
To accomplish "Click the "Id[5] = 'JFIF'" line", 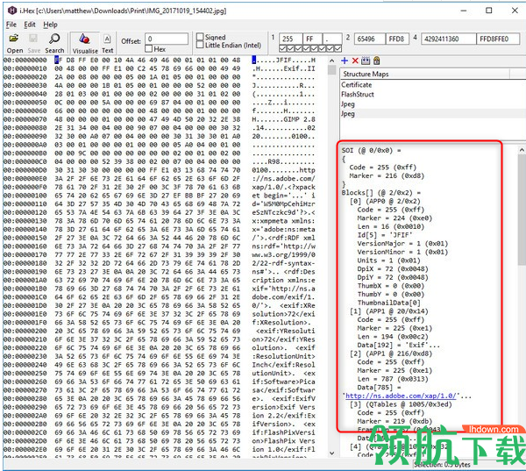I will [385, 235].
